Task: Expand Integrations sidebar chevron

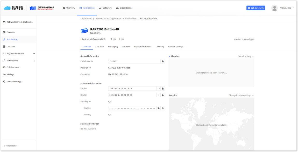Action: (34, 60)
